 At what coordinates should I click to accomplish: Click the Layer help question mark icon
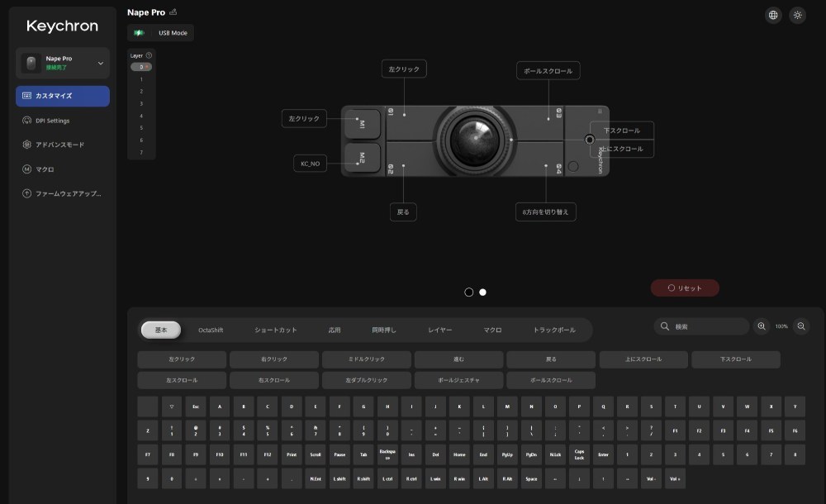(x=149, y=55)
